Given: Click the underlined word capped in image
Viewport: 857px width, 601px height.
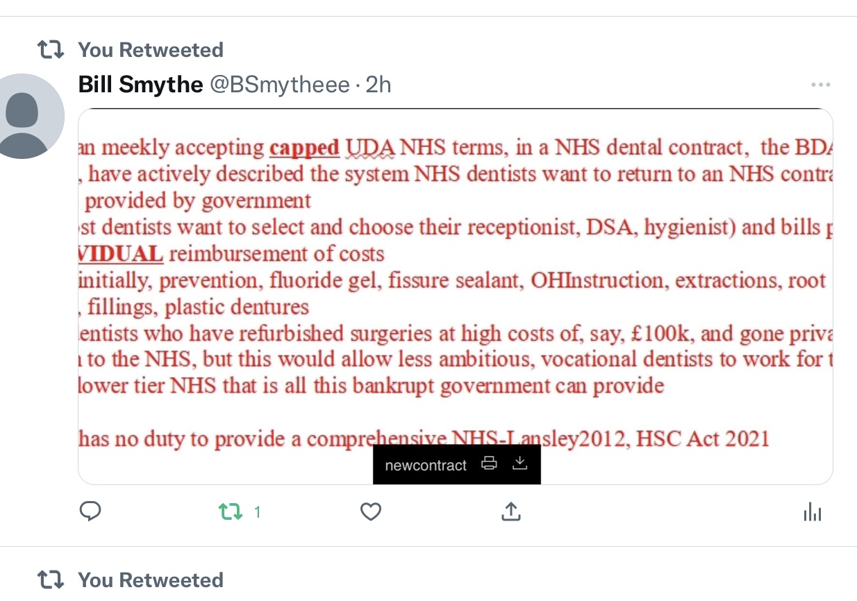Looking at the screenshot, I should click(x=304, y=148).
